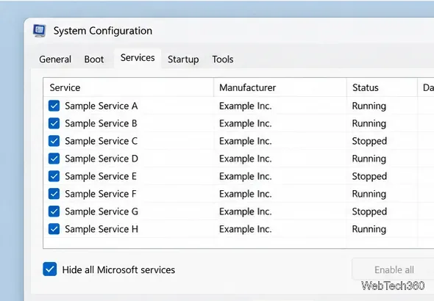This screenshot has height=301, width=434.
Task: Disable Sample Service F checkbox
Action: pyautogui.click(x=54, y=194)
